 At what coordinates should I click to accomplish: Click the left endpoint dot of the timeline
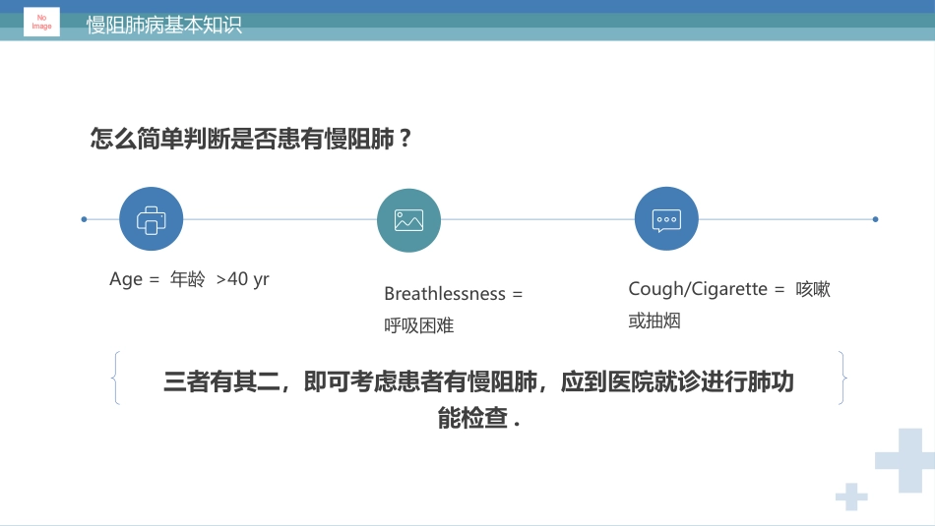pos(84,219)
